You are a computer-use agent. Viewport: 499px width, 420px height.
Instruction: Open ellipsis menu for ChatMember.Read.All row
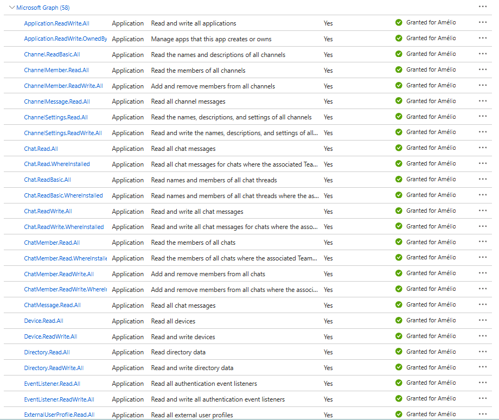[x=482, y=241]
